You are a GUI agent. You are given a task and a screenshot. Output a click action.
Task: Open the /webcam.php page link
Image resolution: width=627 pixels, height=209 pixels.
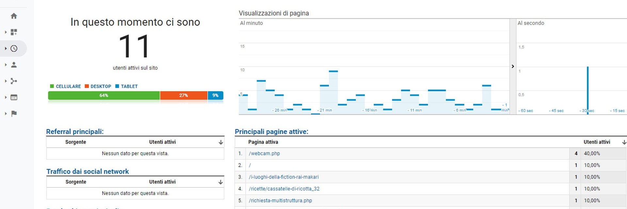point(264,153)
